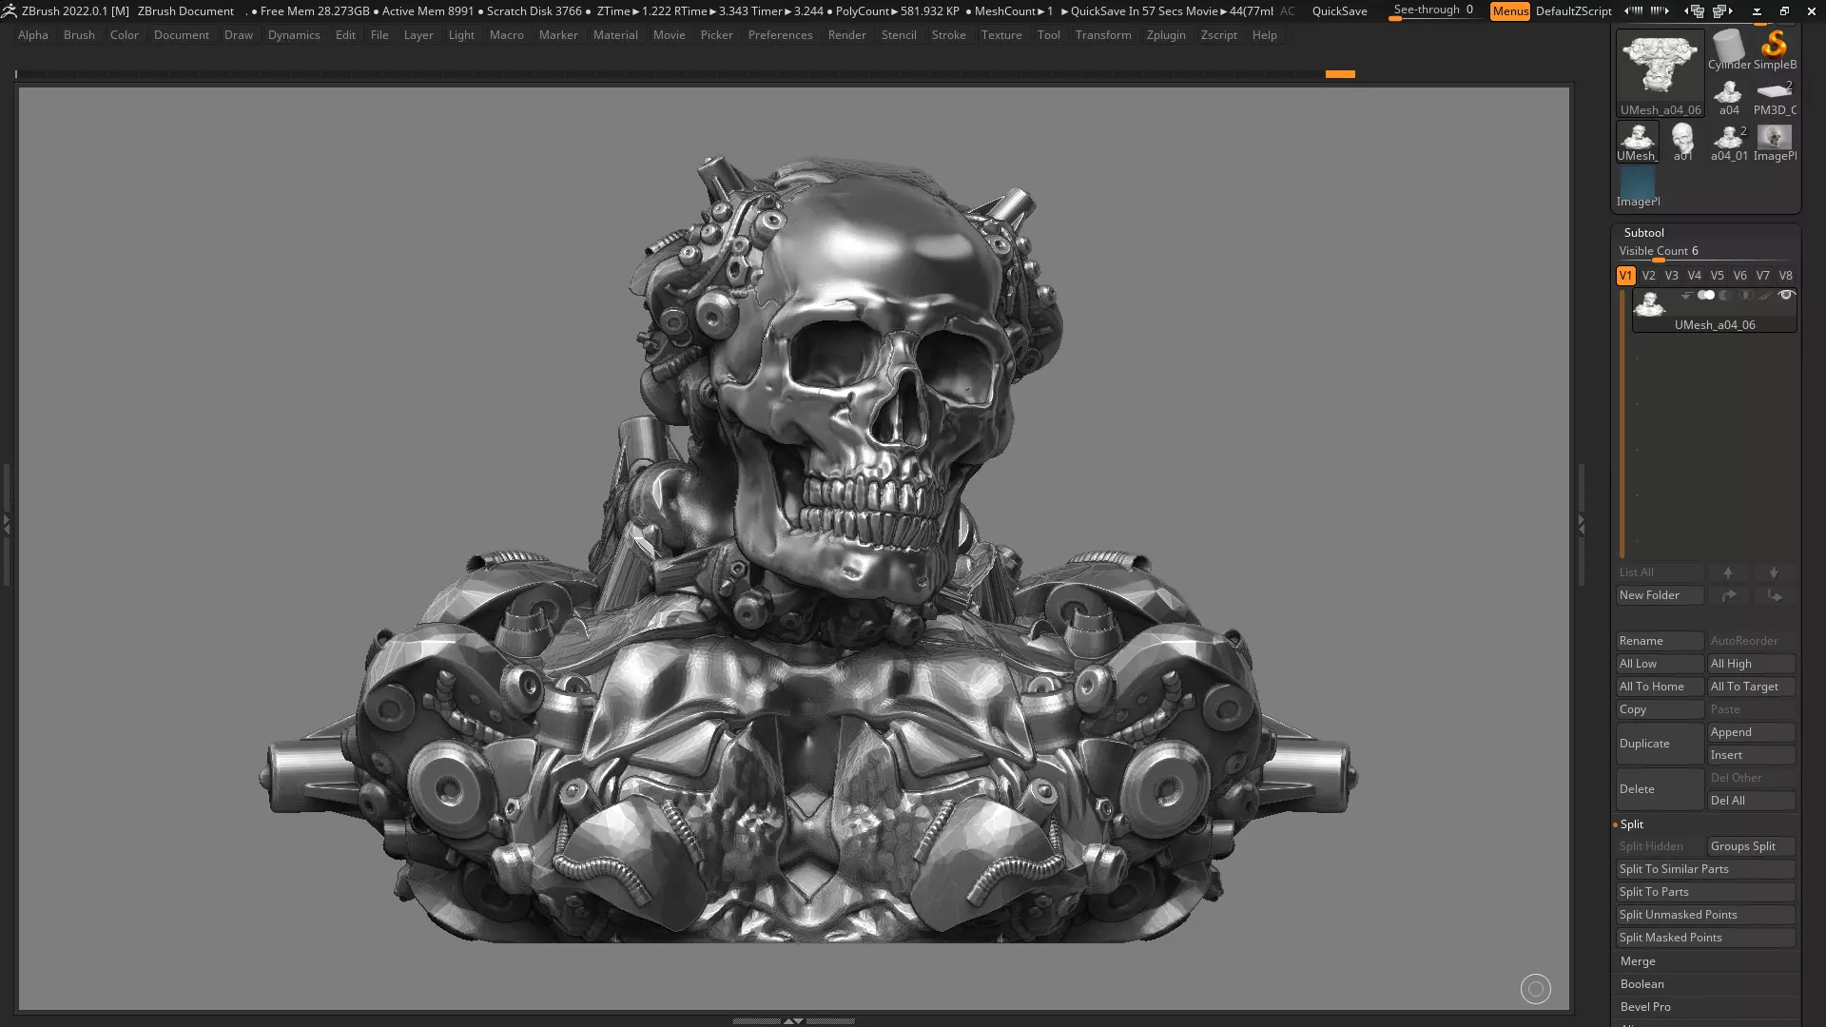This screenshot has height=1027, width=1826.
Task: Click the skull a01 tool thumbnail
Action: coord(1682,142)
